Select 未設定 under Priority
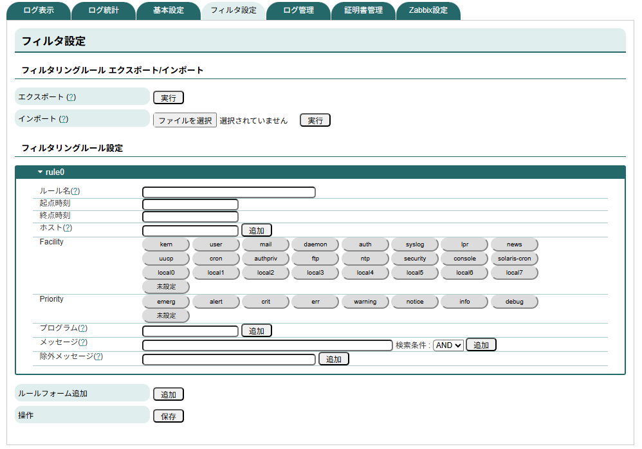Image resolution: width=642 pixels, height=449 pixels. click(x=165, y=315)
